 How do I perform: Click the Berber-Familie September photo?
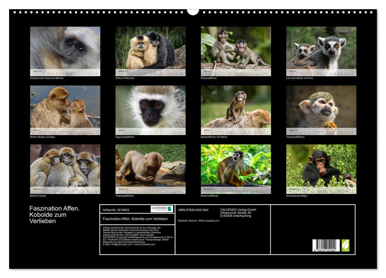click(x=65, y=166)
